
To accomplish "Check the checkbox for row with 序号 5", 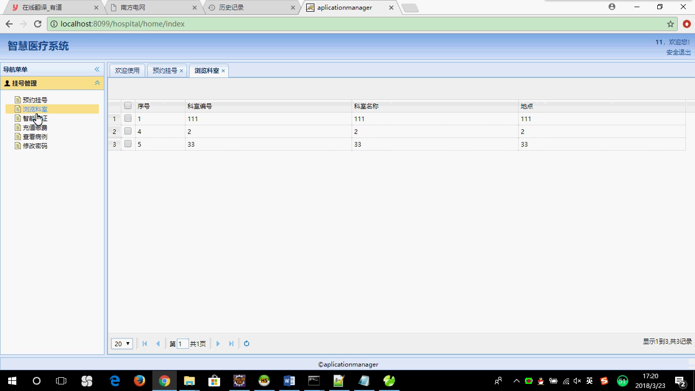I will pyautogui.click(x=128, y=144).
